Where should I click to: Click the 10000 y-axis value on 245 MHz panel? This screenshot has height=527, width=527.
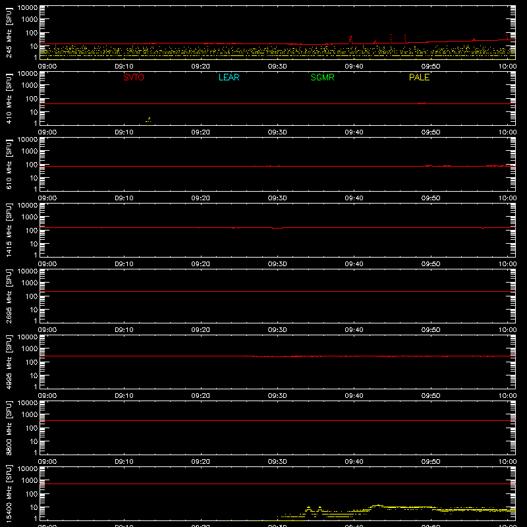click(x=28, y=8)
